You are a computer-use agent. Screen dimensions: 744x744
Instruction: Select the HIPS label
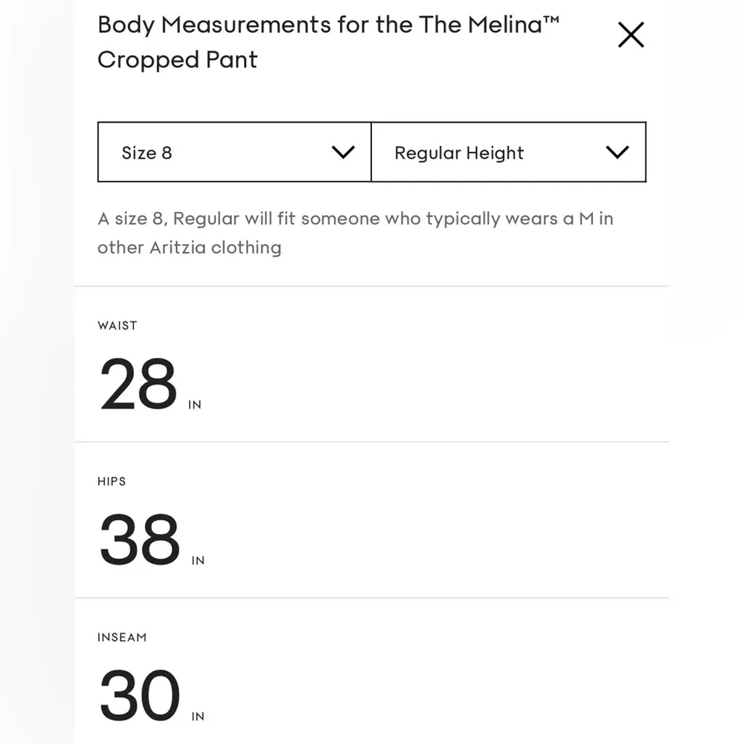click(x=112, y=481)
